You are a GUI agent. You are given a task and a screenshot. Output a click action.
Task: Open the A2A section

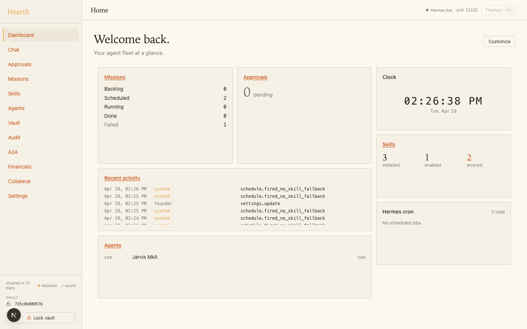(41, 152)
